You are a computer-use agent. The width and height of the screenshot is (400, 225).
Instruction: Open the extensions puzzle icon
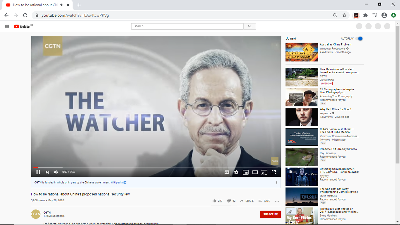point(365,15)
